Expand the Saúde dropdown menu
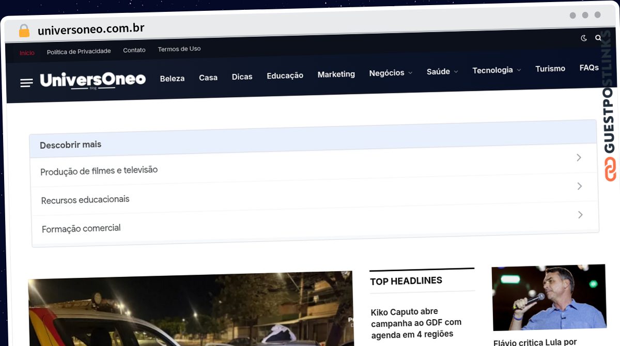Image resolution: width=620 pixels, height=346 pixels. point(442,71)
